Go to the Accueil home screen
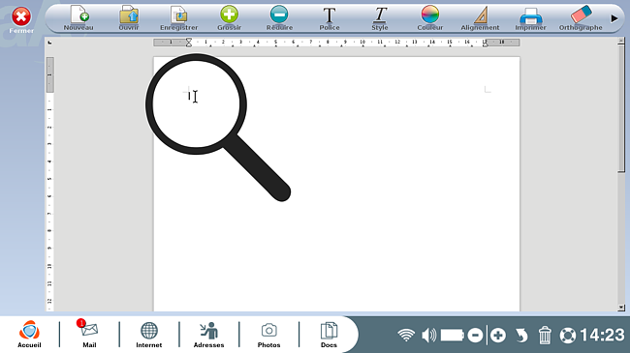Screen dimensions: 630x353 point(29,335)
